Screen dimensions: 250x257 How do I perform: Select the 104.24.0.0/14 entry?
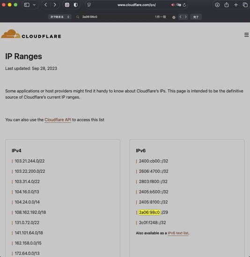click(x=27, y=202)
